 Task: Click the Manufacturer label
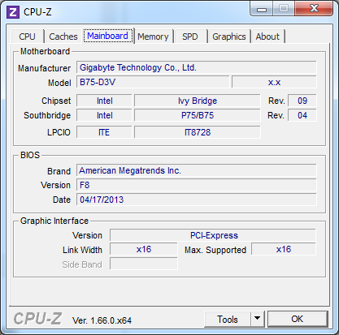pos(44,68)
